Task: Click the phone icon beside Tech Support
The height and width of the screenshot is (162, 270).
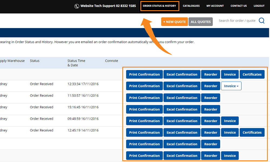Action: (x=77, y=6)
